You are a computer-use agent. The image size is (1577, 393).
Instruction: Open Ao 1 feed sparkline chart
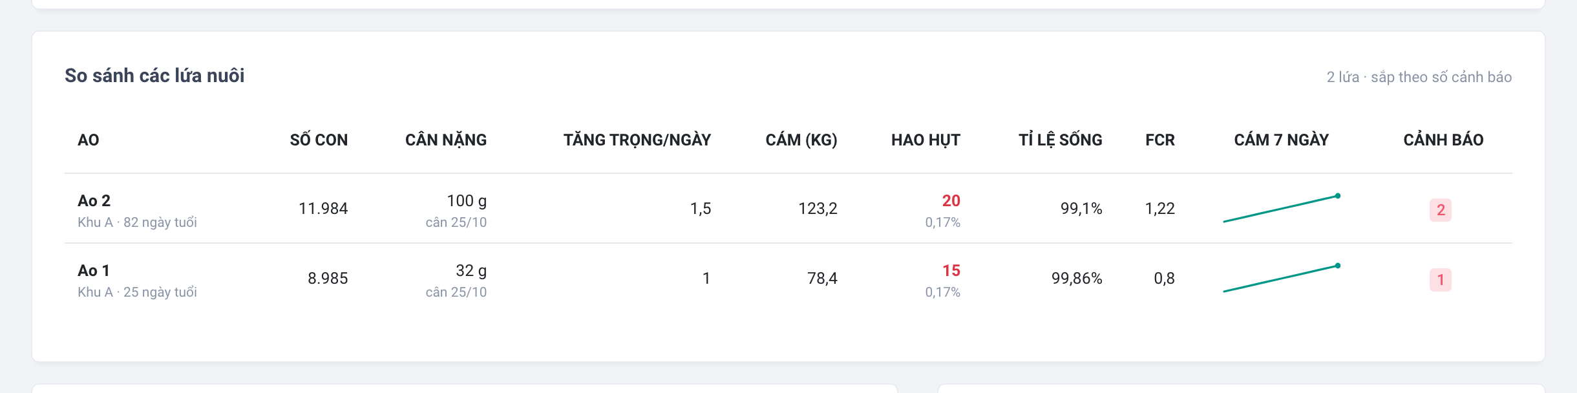(1281, 279)
